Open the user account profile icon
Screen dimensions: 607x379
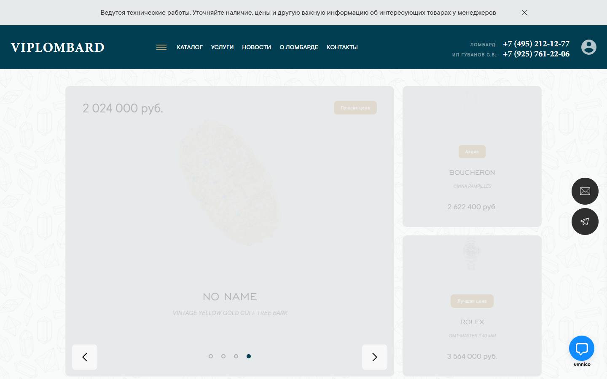tap(589, 47)
